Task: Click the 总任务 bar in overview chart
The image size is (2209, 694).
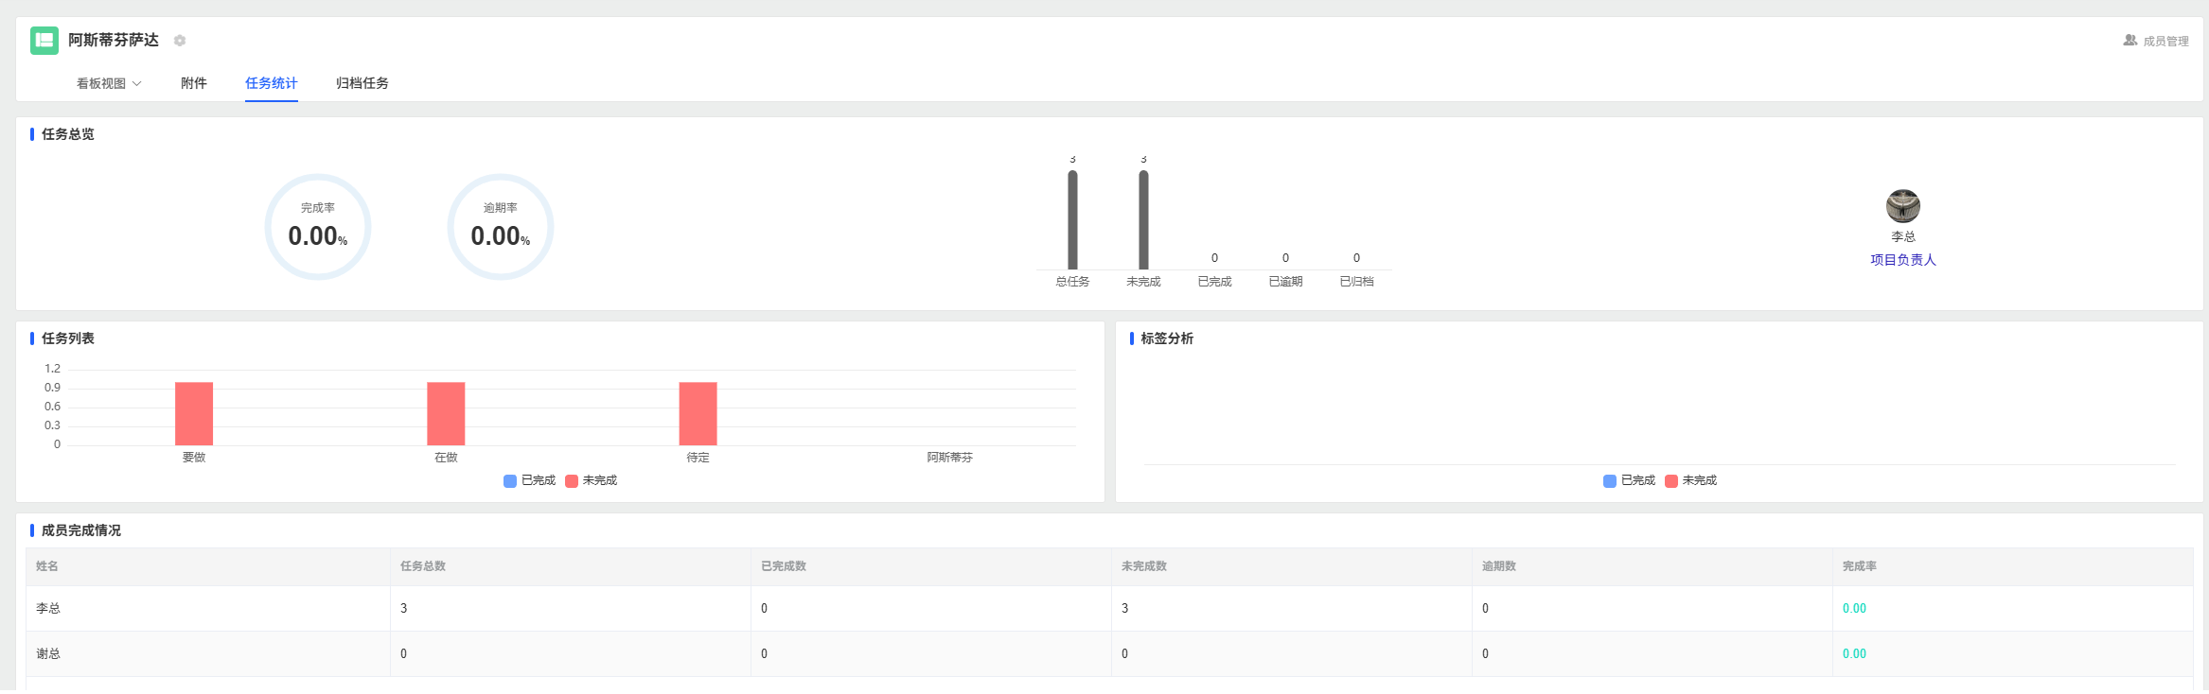Action: click(1072, 220)
